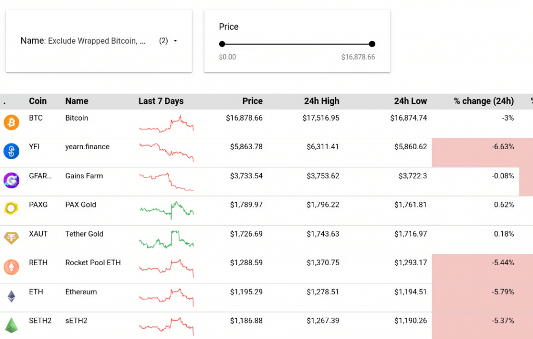Click the name 'sETH2'
Image resolution: width=533 pixels, height=339 pixels.
(x=76, y=321)
